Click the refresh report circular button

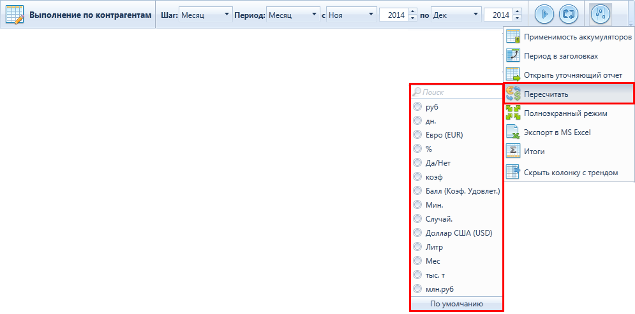(x=569, y=14)
